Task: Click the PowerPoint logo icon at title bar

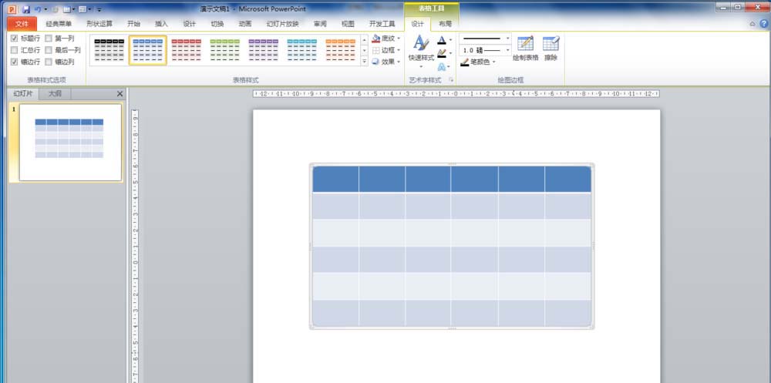Action: click(x=12, y=9)
